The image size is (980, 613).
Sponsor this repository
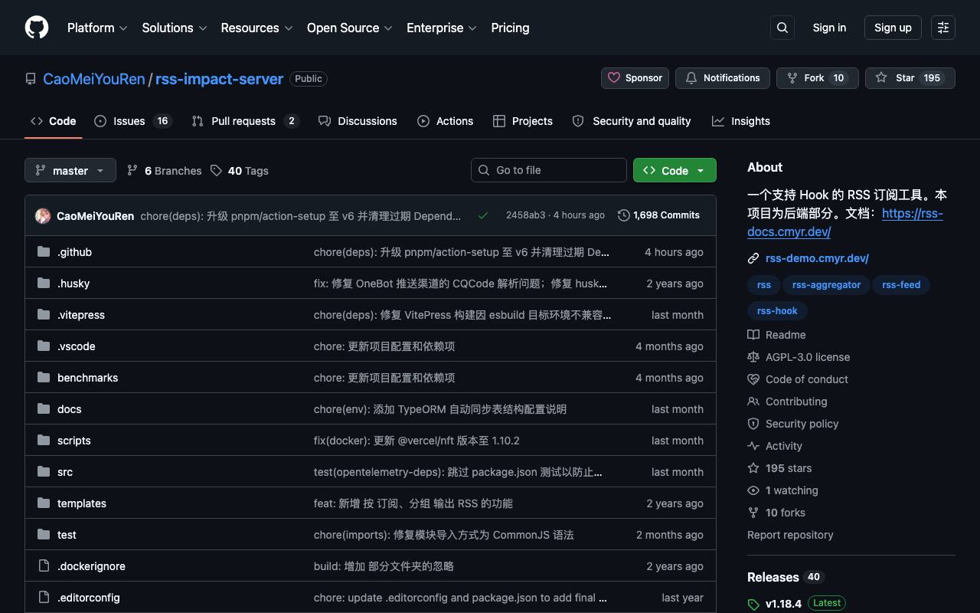point(635,78)
